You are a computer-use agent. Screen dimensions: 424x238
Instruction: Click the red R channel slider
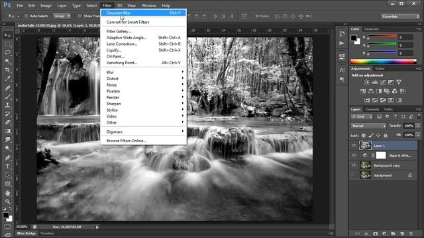click(382, 36)
